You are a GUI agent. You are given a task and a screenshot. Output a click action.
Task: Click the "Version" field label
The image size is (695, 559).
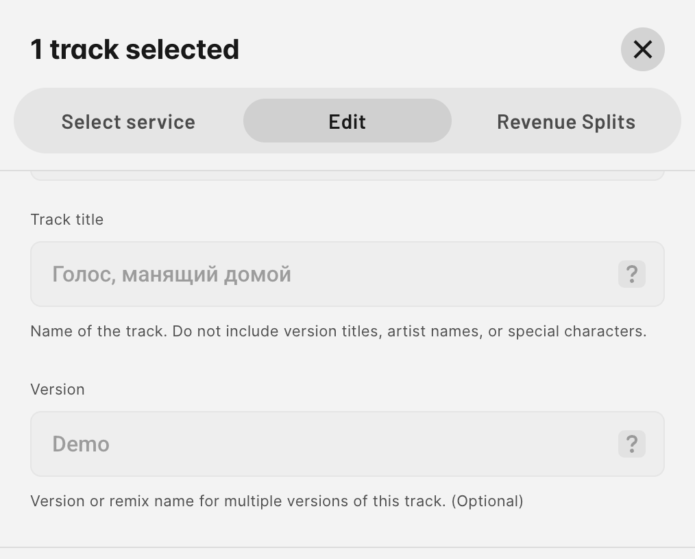pyautogui.click(x=58, y=389)
